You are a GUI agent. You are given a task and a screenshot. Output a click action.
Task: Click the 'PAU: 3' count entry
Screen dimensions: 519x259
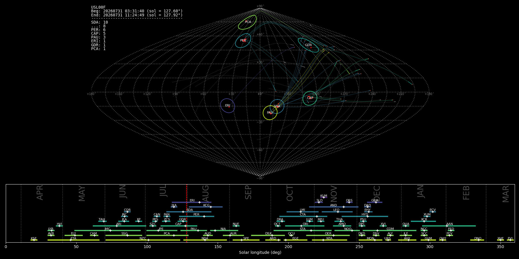(x=98, y=37)
